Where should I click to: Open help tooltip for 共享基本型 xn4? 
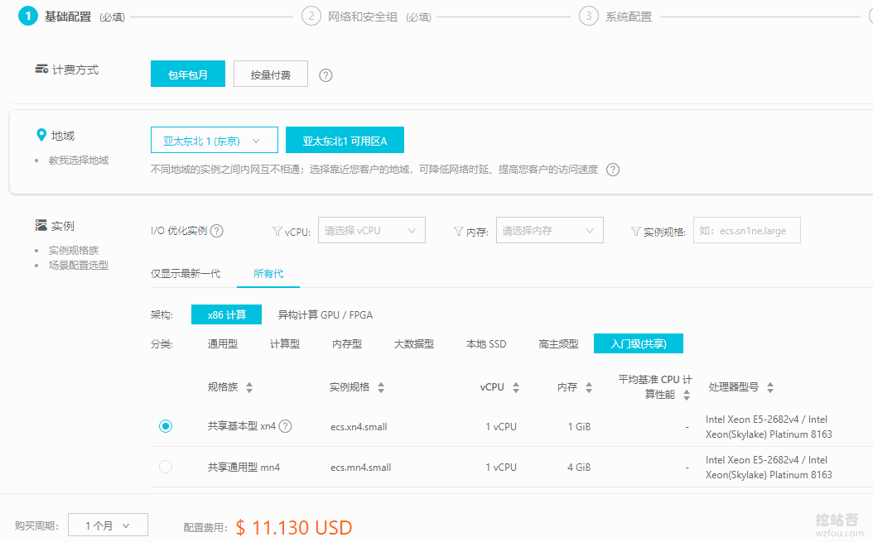point(285,425)
